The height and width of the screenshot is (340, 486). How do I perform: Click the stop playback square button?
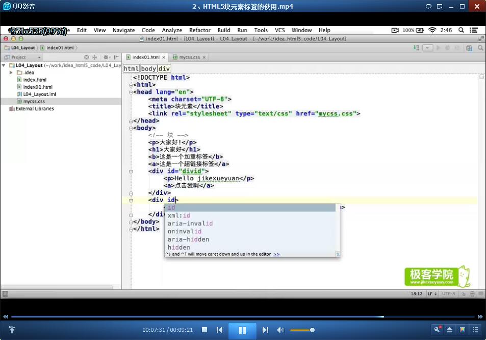point(204,330)
